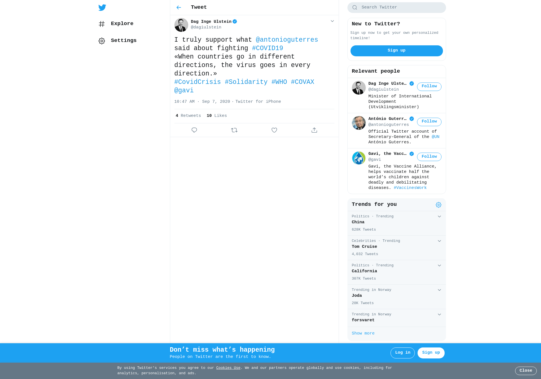Viewport: 541px width, 379px height.
Task: Expand options for China trend
Action: click(439, 217)
